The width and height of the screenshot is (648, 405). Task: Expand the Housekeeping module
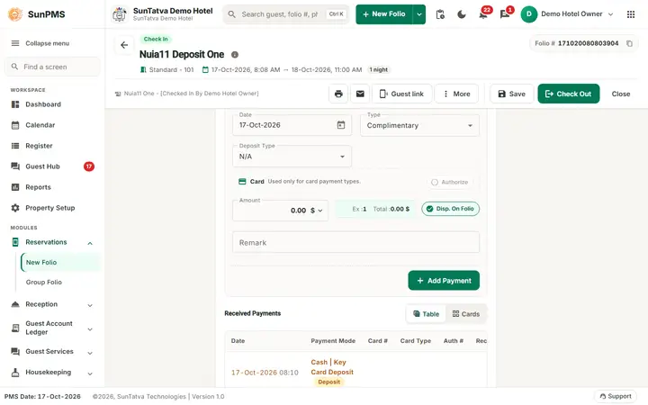(x=90, y=373)
